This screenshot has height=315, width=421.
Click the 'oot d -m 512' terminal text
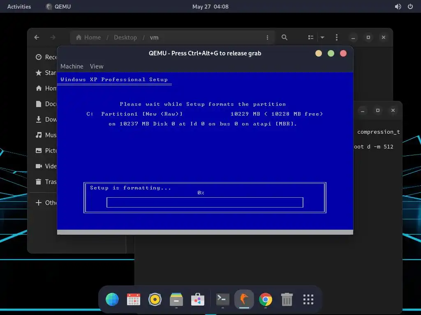374,146
